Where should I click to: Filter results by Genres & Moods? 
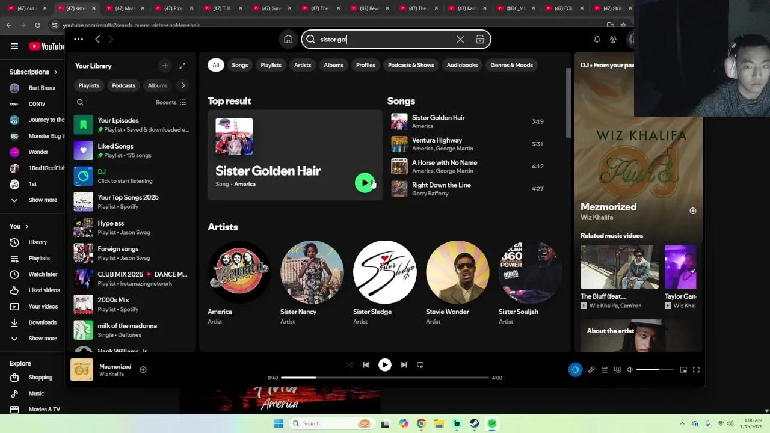(511, 65)
